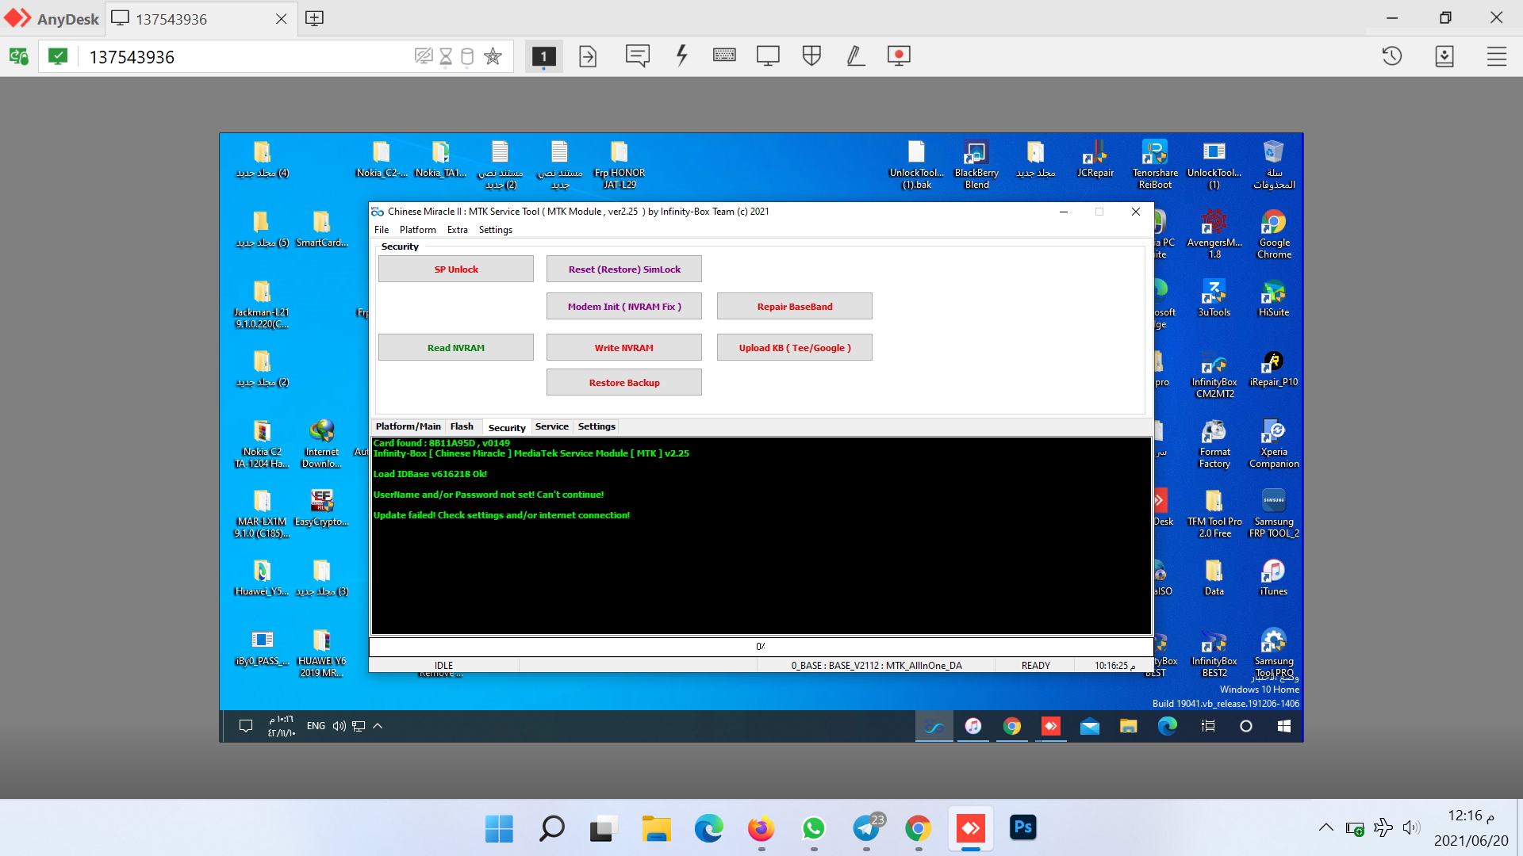This screenshot has width=1523, height=856.
Task: Click the Repair BaseBand button
Action: coord(794,306)
